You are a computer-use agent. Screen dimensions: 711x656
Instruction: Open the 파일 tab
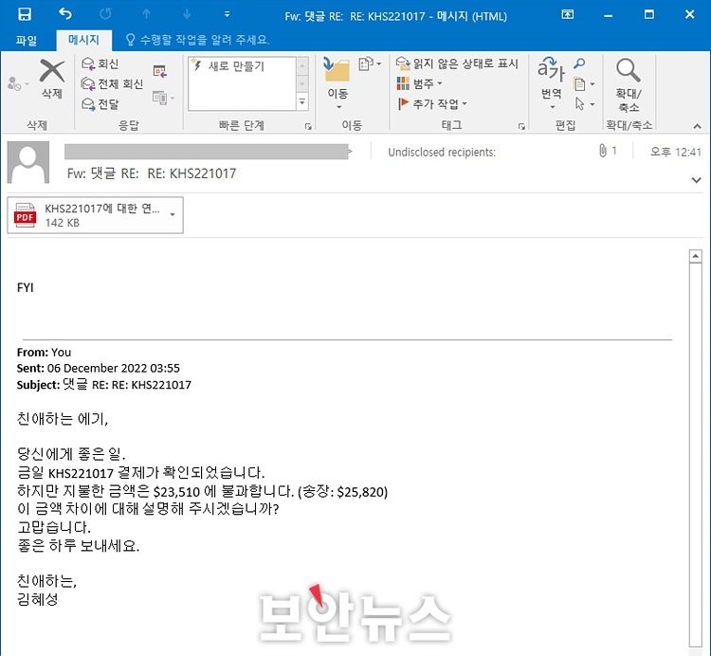27,41
